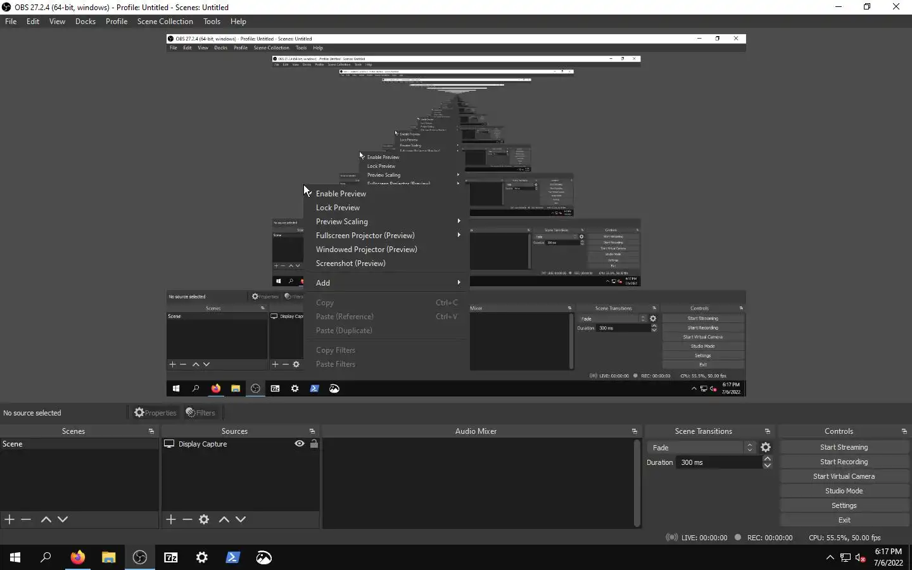The image size is (912, 570).
Task: Open the Tools menu
Action: pyautogui.click(x=212, y=22)
